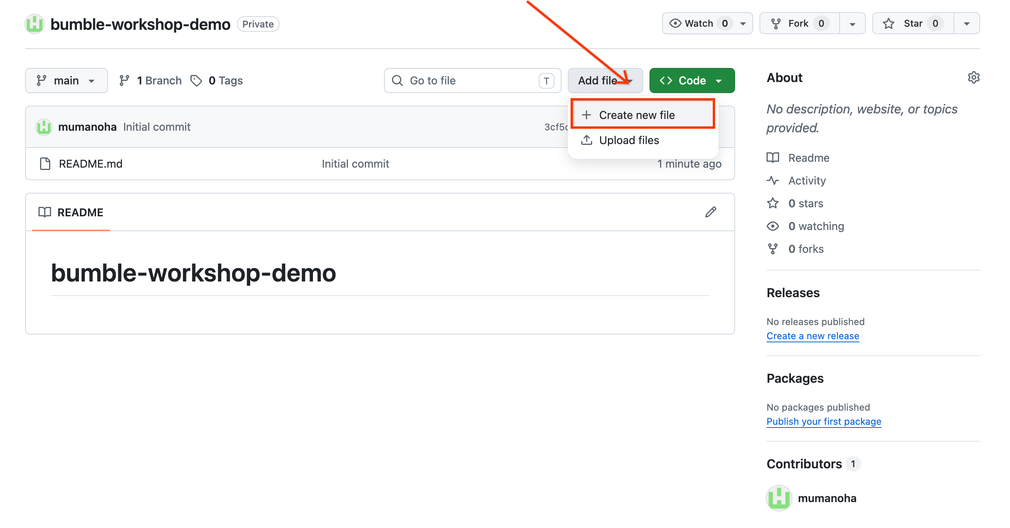1010x528 pixels.
Task: Open the 1 Branch link
Action: click(x=150, y=80)
